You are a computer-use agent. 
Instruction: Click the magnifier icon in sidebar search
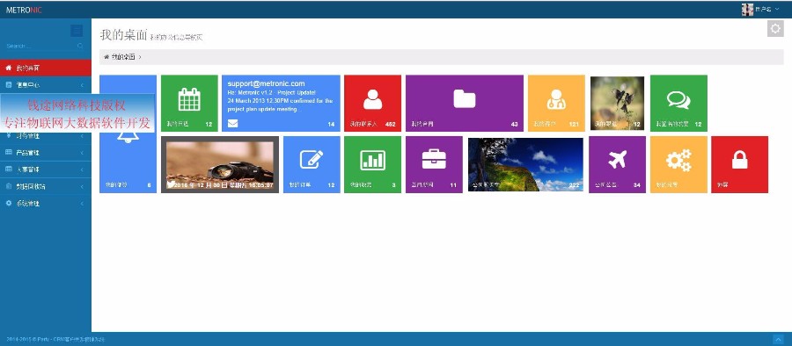pyautogui.click(x=80, y=46)
